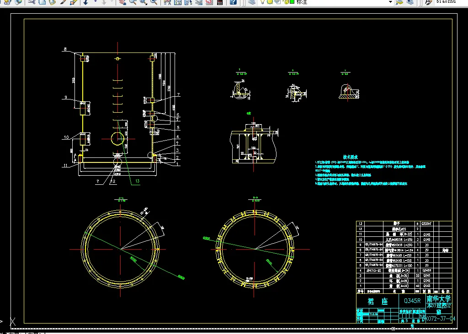
Task: Open the Markup Set Manager icon
Action: (209, 2)
